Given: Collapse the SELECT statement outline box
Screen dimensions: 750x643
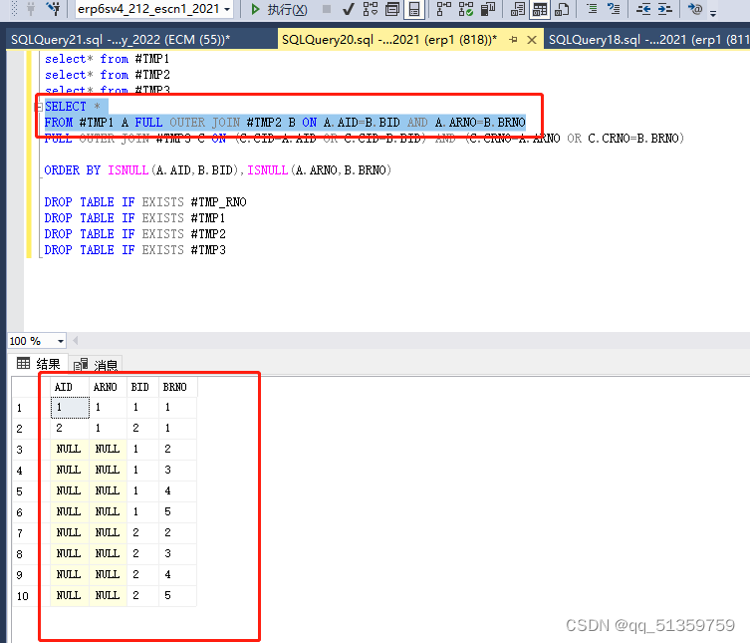Looking at the screenshot, I should pos(39,107).
